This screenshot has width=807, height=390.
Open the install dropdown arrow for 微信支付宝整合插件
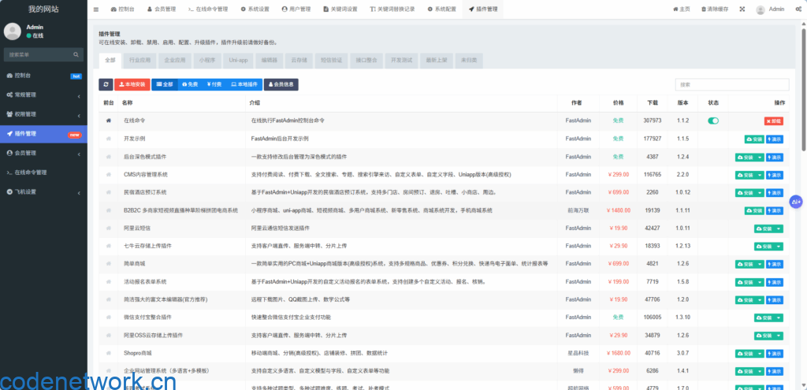[x=779, y=318]
